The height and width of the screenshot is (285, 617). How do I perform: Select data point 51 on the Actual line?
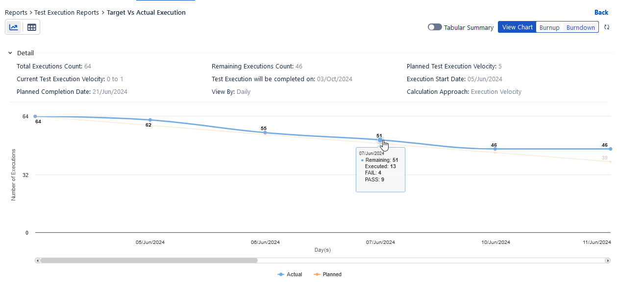click(x=380, y=141)
